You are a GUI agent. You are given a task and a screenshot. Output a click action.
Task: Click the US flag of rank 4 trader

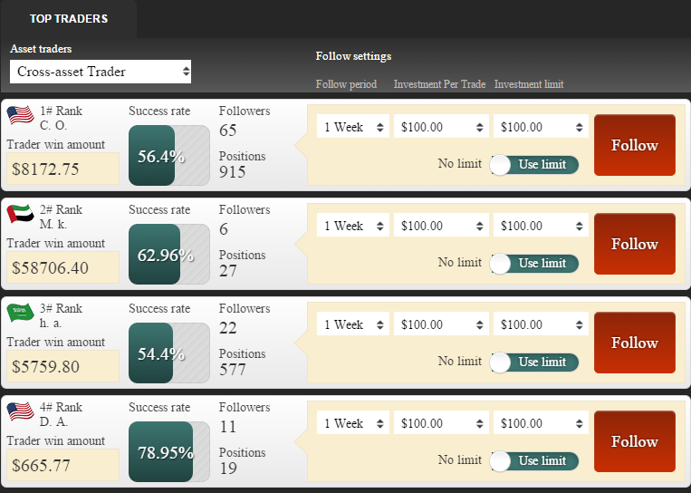coord(20,411)
